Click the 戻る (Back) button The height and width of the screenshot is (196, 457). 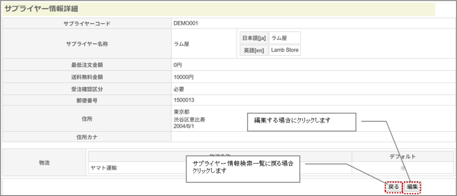(394, 187)
